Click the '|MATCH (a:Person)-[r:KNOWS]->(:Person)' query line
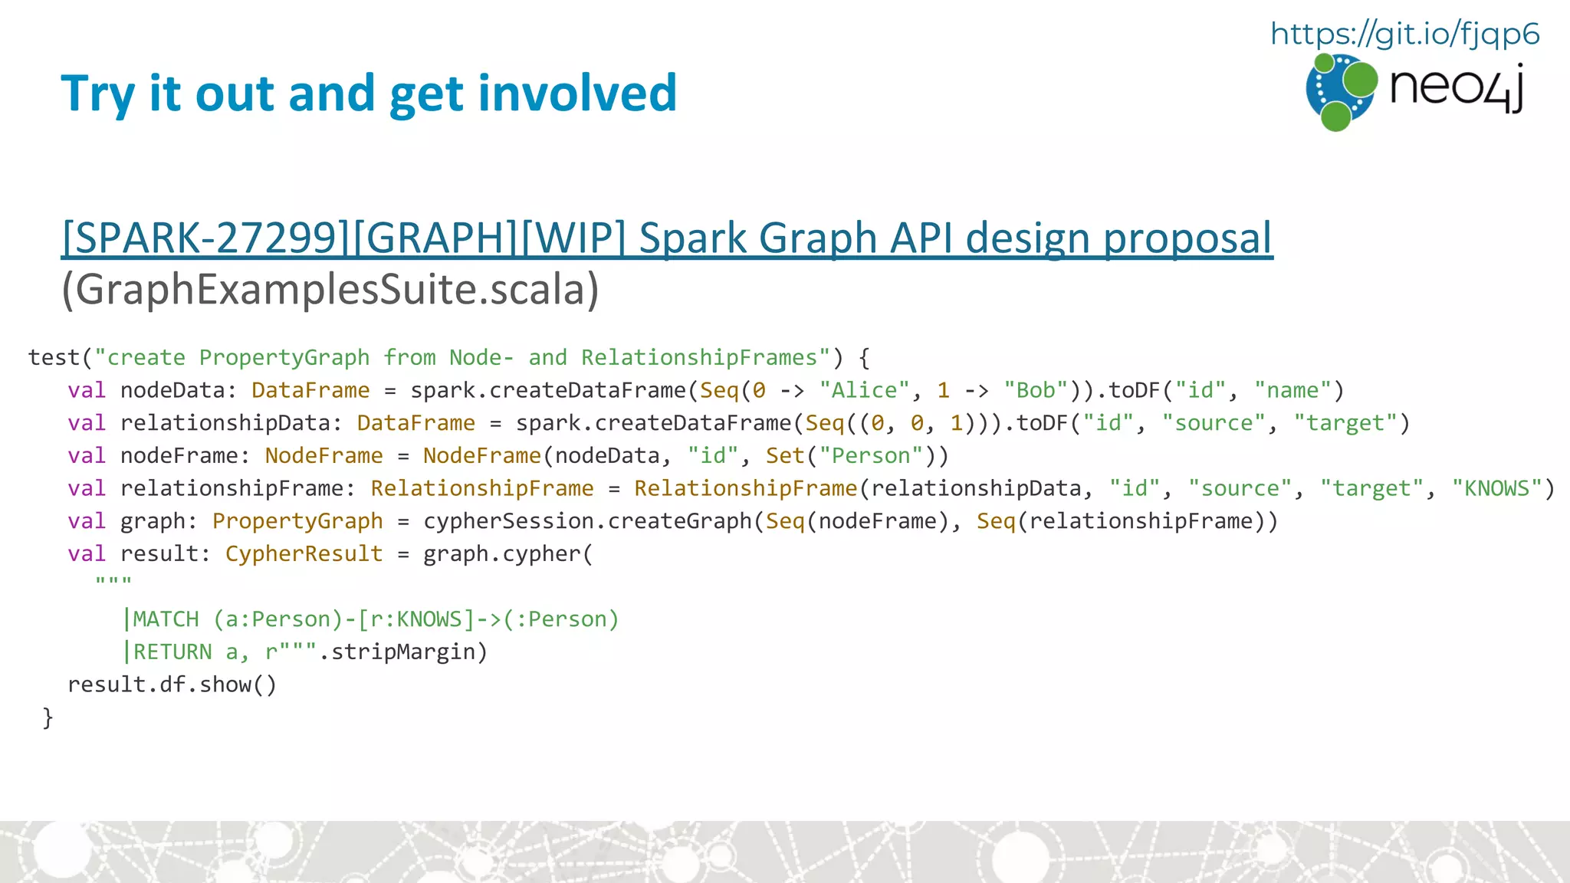Screen dimensions: 1570x883 (370, 619)
